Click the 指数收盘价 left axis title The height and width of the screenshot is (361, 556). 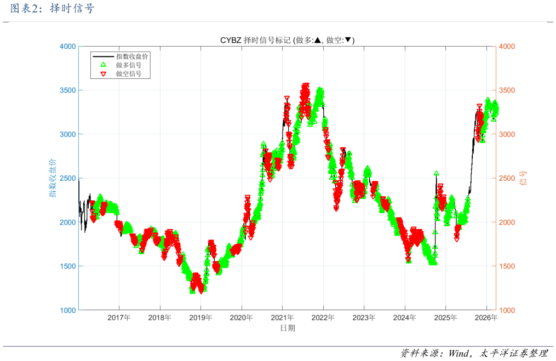pyautogui.click(x=53, y=178)
